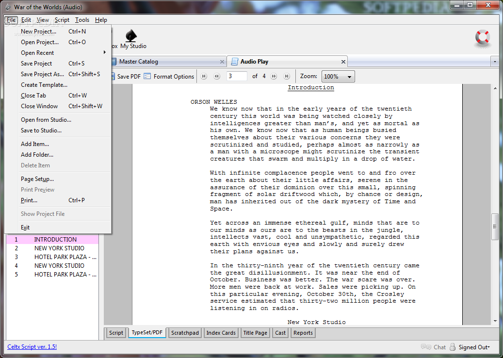Choose New Project from File menu
This screenshot has width=503, height=358.
click(x=58, y=32)
